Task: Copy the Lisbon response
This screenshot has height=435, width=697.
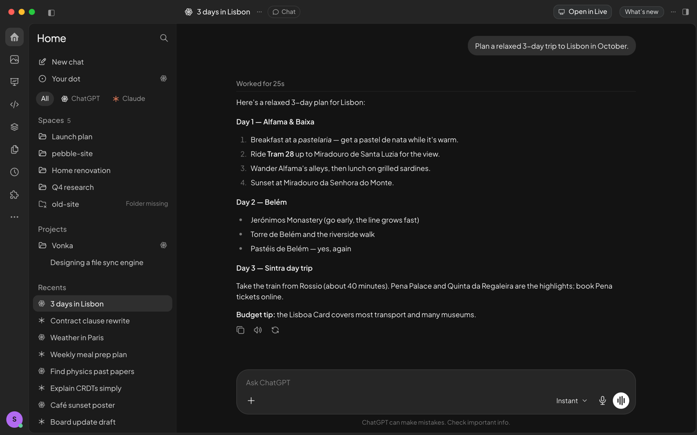Action: 240,330
